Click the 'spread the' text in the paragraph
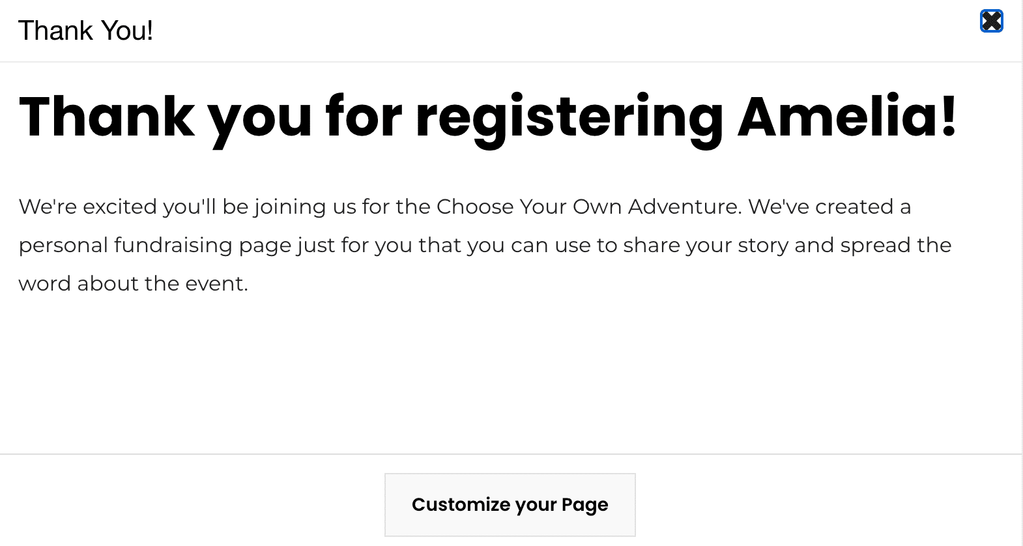Viewport: 1023px width, 546px height. coord(895,246)
